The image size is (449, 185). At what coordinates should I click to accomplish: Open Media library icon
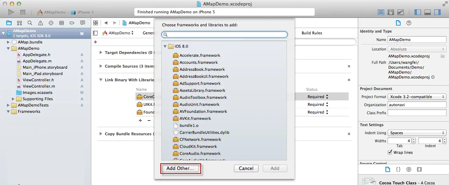click(419, 169)
